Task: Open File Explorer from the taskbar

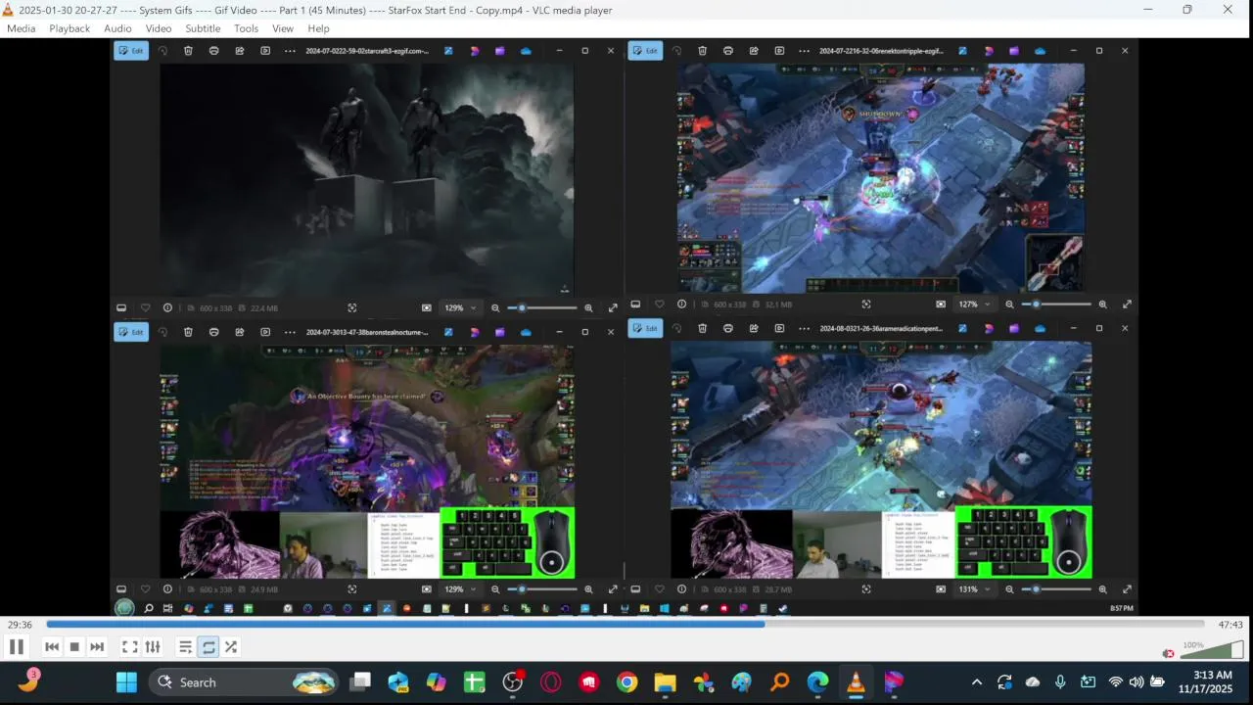Action: point(666,682)
